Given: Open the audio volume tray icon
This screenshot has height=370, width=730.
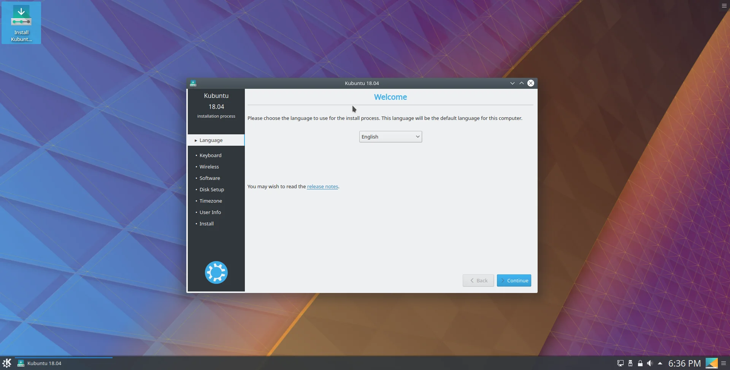Looking at the screenshot, I should [650, 363].
